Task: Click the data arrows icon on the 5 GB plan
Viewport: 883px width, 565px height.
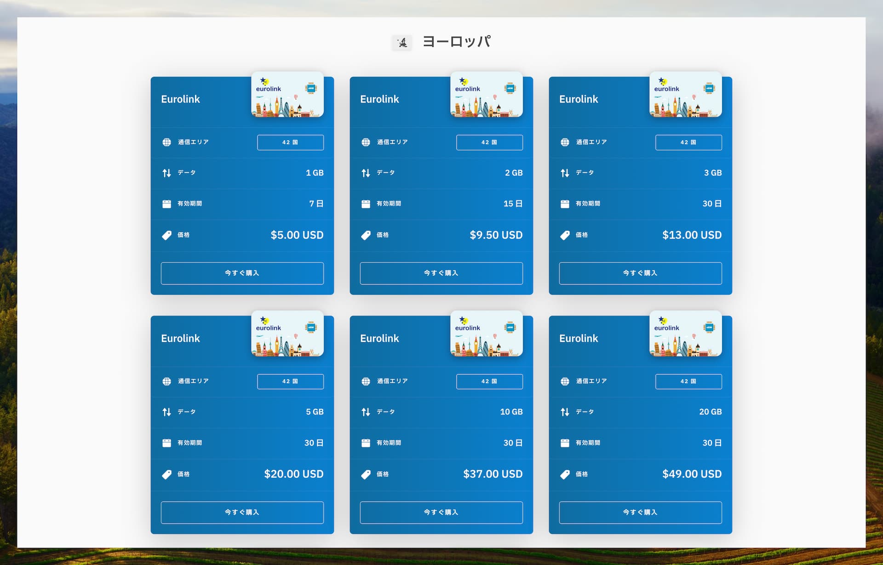Action: 166,412
